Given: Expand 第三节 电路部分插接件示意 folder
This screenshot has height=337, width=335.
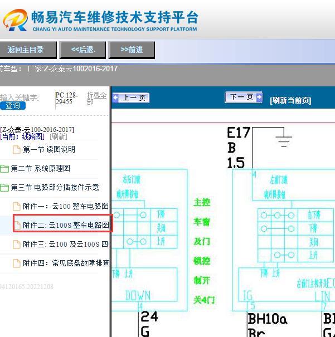Looking at the screenshot, I should (x=55, y=187).
